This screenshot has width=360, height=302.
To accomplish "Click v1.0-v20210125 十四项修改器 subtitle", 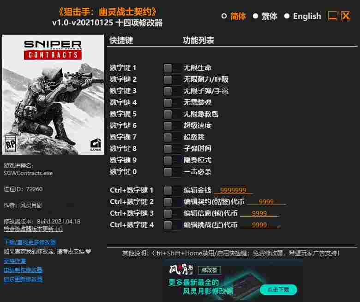I will pyautogui.click(x=108, y=23).
